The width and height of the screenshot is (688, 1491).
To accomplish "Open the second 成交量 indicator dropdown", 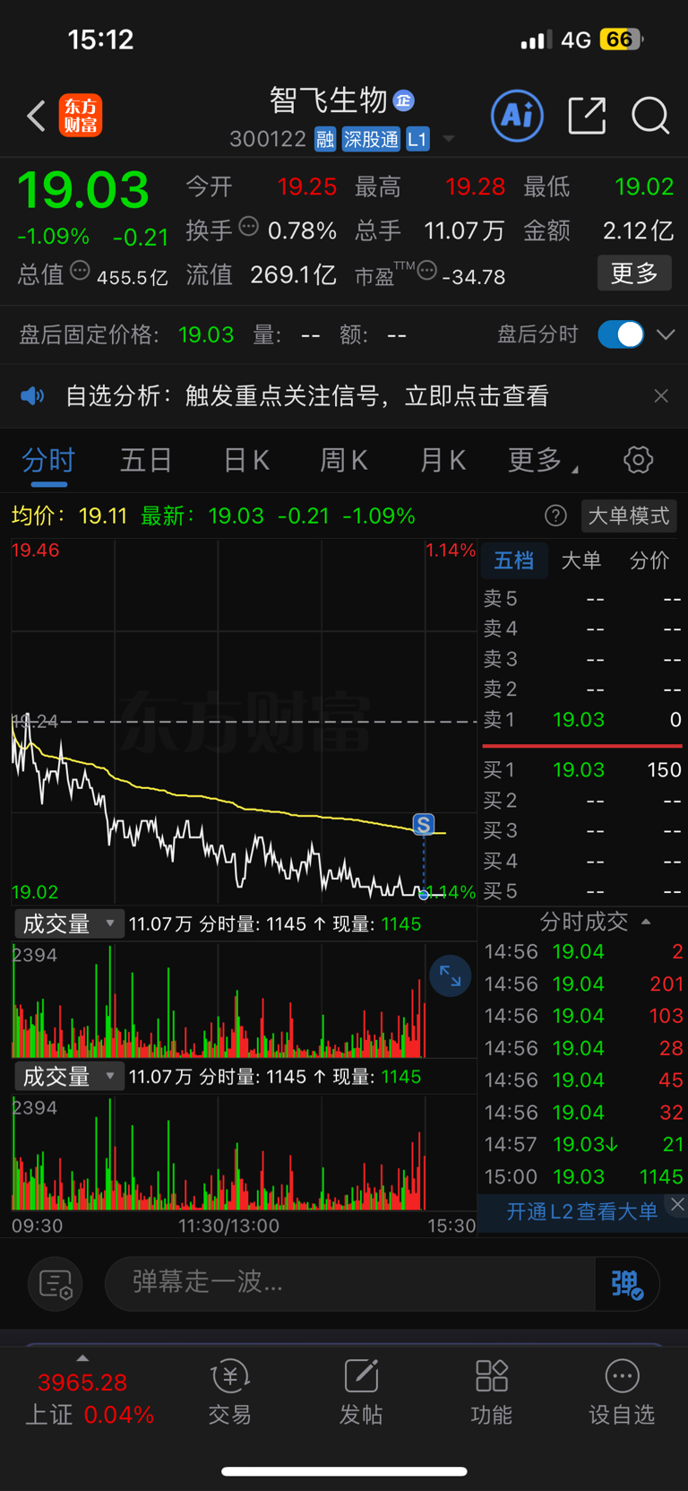I will [68, 1076].
